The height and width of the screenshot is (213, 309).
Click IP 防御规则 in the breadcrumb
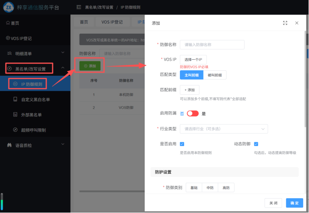[x=130, y=7]
